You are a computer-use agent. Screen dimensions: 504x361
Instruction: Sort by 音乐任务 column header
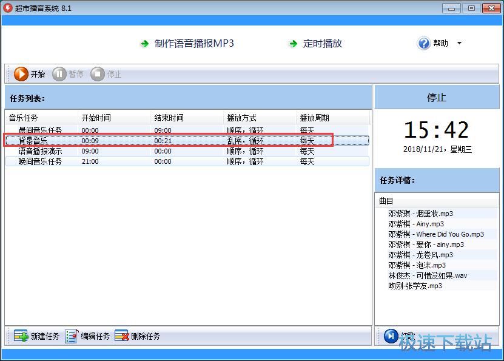(x=41, y=118)
